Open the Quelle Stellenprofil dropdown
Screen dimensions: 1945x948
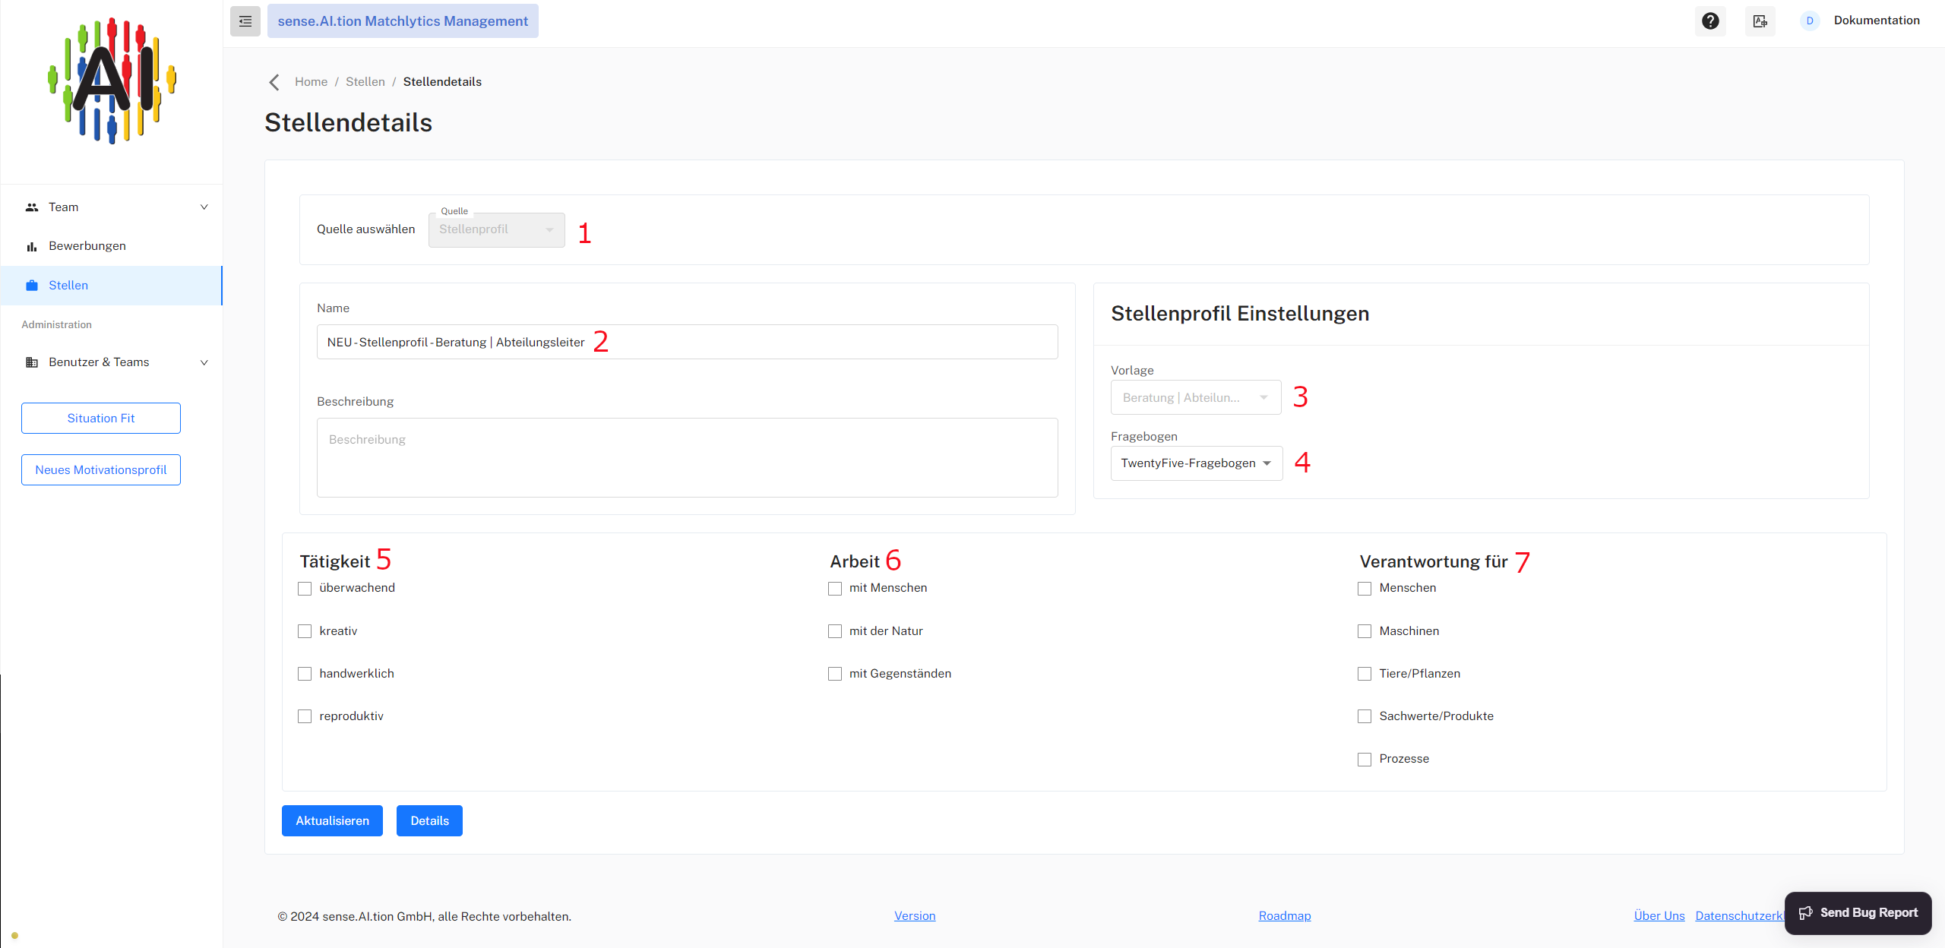tap(497, 229)
